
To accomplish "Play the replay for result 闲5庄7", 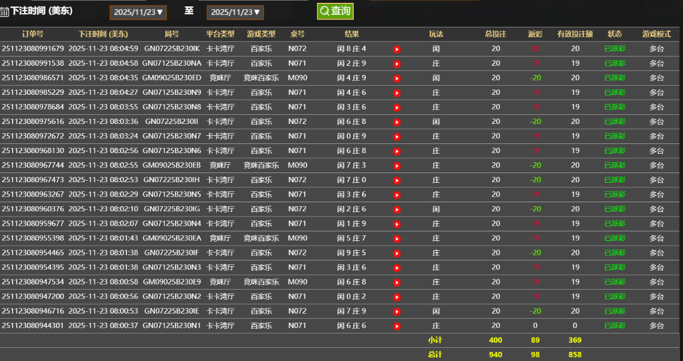I will [x=397, y=238].
